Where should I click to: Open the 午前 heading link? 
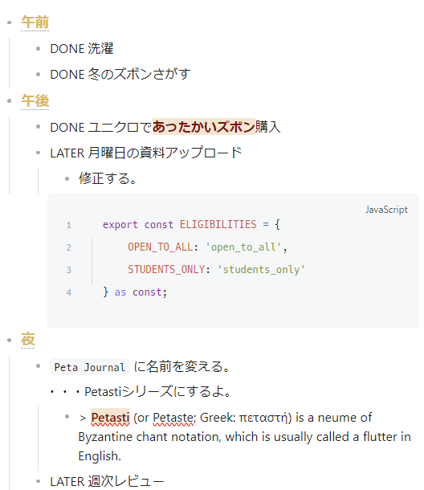coord(35,22)
